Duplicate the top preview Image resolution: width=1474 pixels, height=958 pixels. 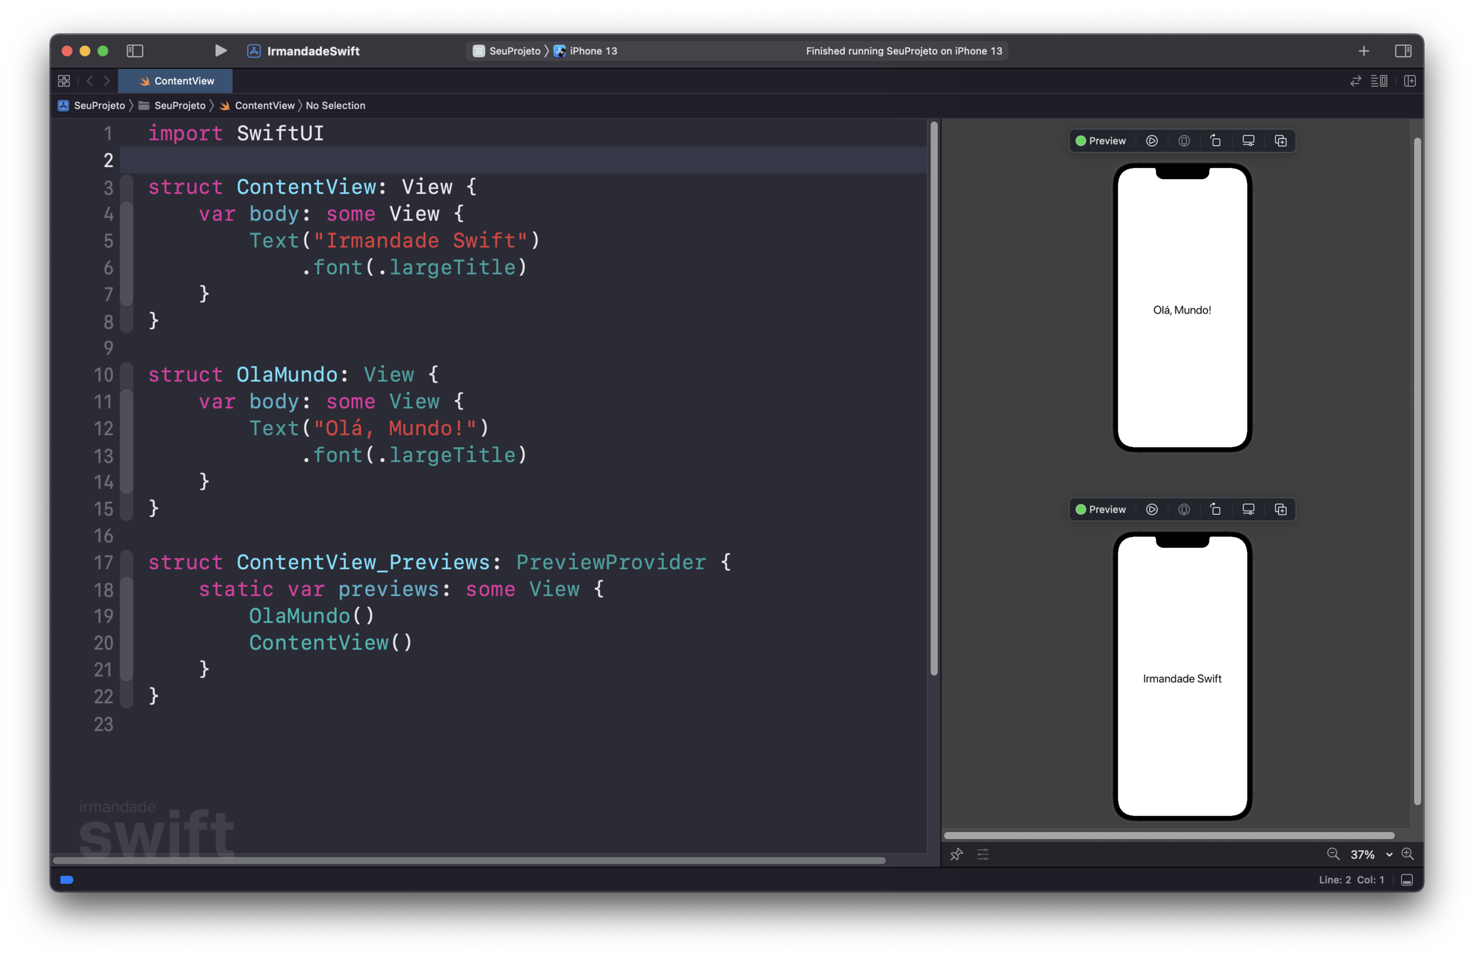click(1280, 140)
